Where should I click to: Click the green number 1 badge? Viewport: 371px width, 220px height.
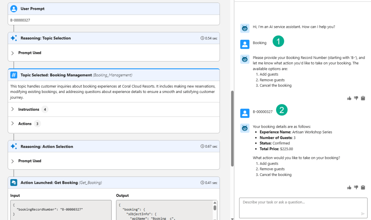tap(278, 42)
